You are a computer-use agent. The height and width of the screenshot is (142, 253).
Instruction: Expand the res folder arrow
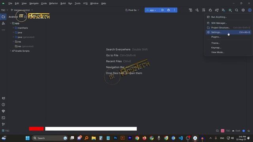point(13,42)
